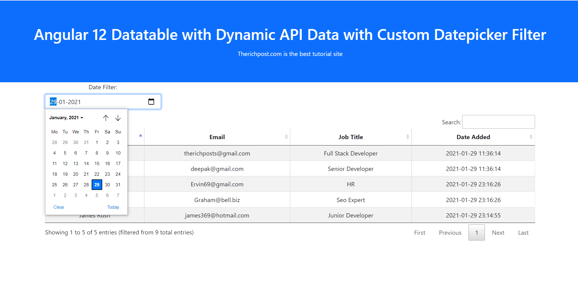Click Junior Developer cell

(351, 215)
